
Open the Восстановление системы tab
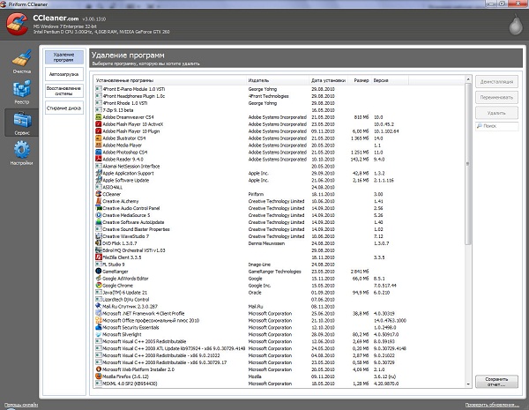[64, 91]
